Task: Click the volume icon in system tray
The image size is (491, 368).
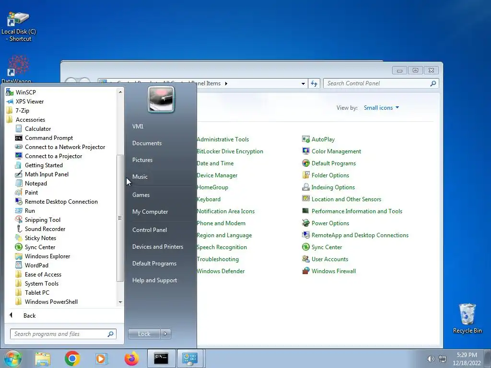Action: (431, 359)
